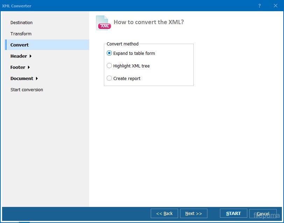
Task: Select the Create report option
Action: click(109, 78)
